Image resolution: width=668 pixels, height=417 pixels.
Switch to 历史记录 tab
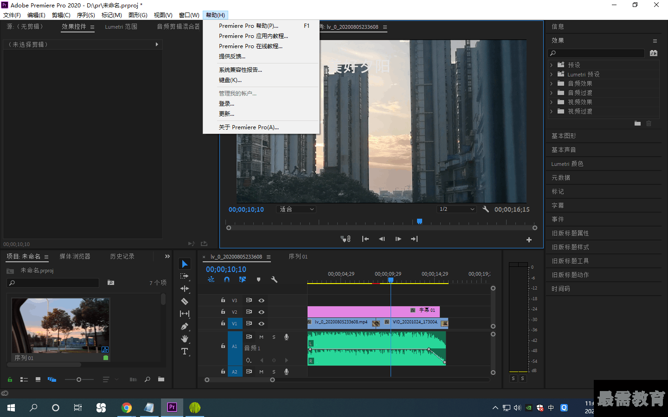(x=122, y=256)
